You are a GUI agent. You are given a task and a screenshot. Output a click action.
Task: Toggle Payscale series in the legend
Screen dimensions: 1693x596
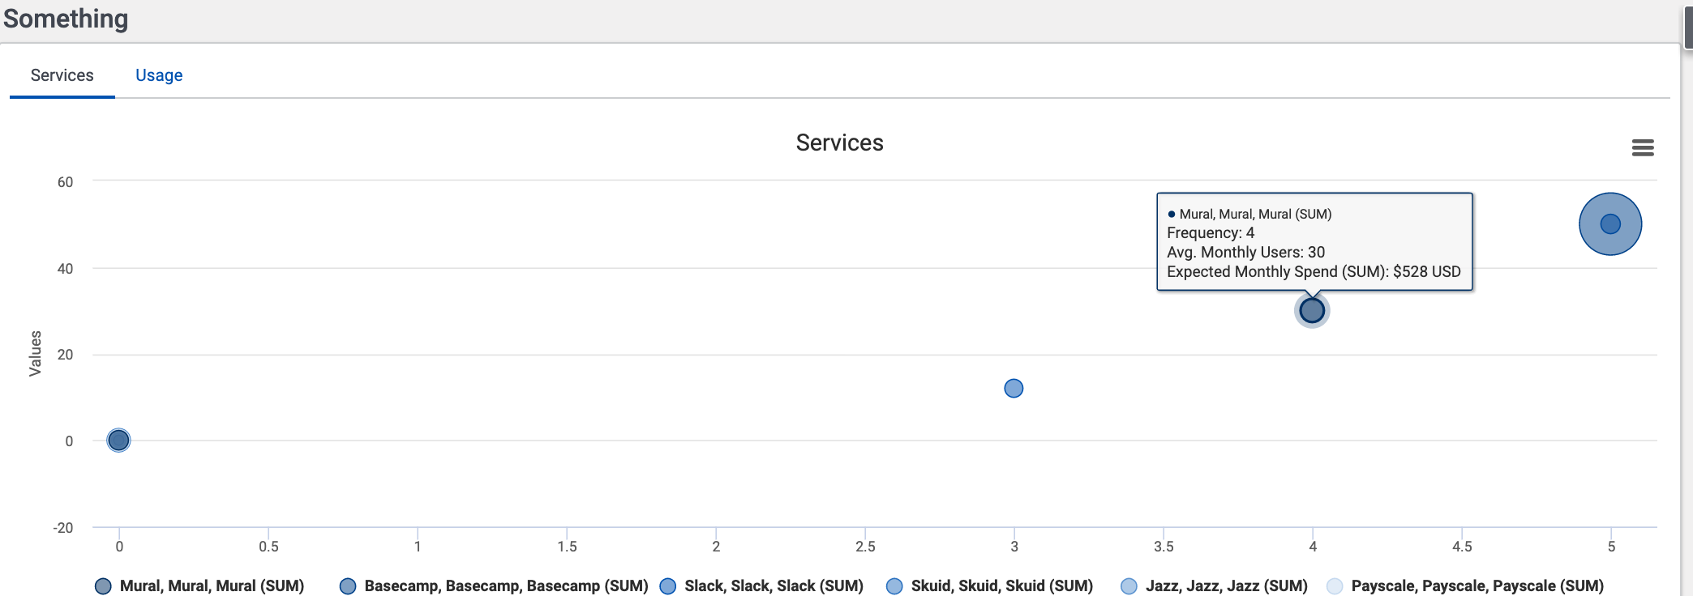click(1466, 585)
